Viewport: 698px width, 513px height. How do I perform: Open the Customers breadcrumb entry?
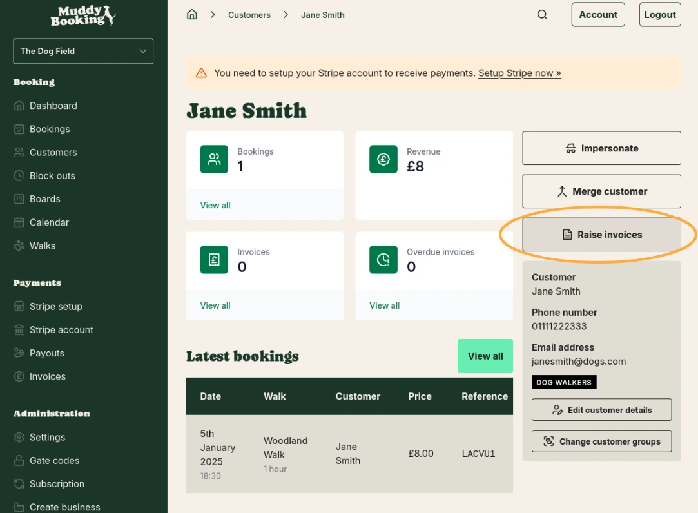[x=249, y=15]
